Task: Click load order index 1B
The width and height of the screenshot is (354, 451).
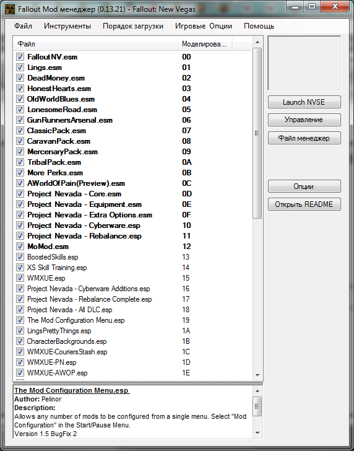Action: 186,341
